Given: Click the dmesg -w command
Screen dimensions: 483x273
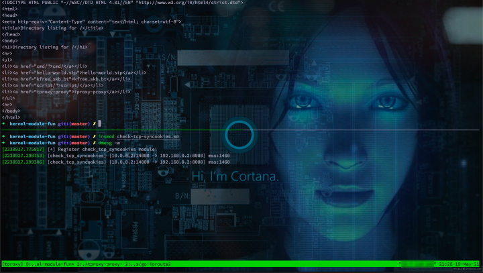Looking at the screenshot, I should pos(109,143).
